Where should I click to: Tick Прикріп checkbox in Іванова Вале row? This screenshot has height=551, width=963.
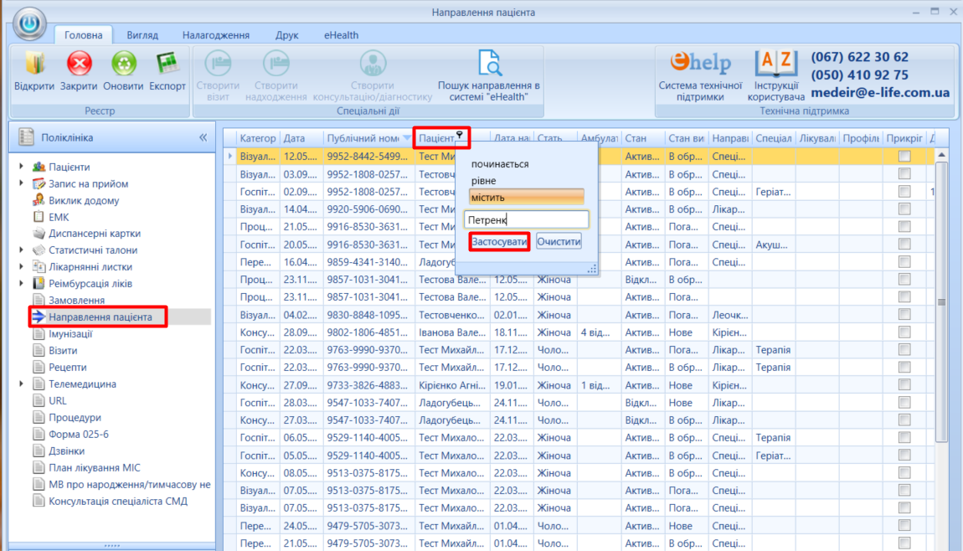[904, 332]
